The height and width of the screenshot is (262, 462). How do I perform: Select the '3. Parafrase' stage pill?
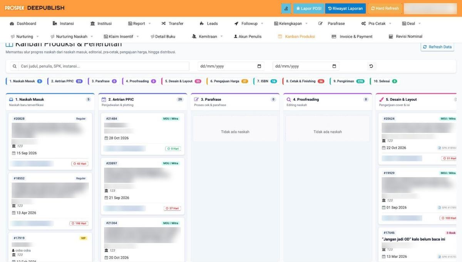click(x=103, y=81)
